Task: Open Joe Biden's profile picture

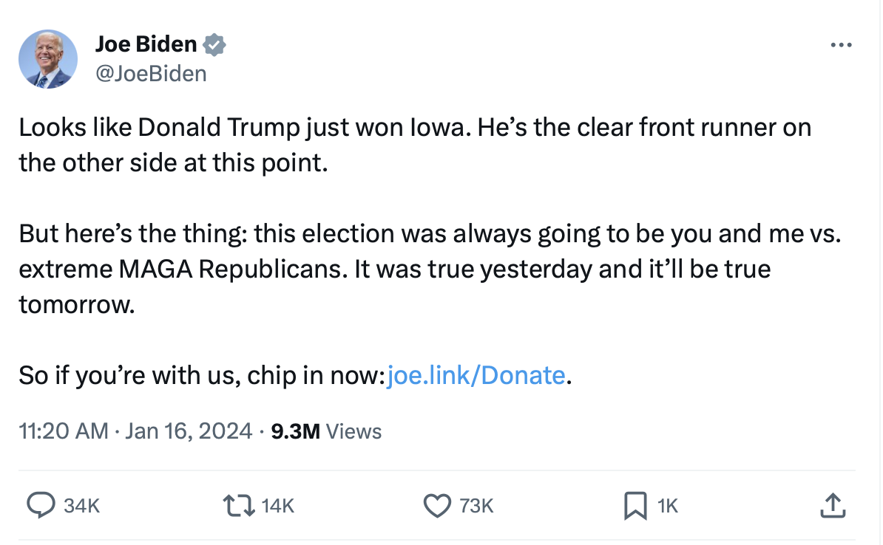Action: pos(48,59)
